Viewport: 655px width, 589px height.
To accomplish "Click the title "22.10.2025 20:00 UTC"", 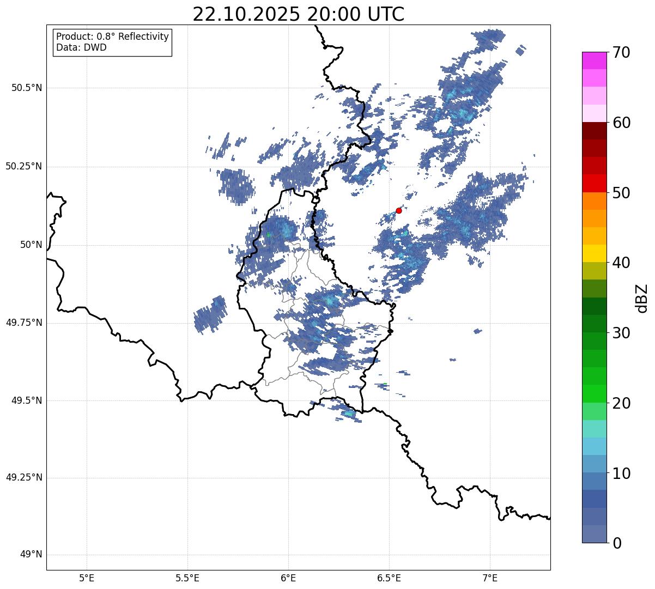I will click(x=299, y=14).
